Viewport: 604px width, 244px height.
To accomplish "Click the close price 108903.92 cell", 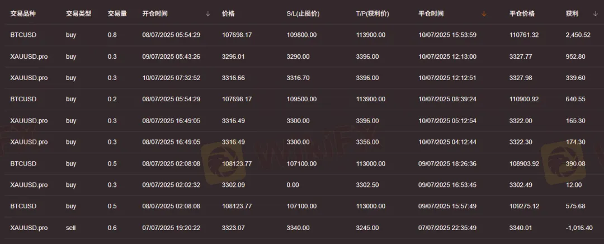I will click(x=524, y=164).
